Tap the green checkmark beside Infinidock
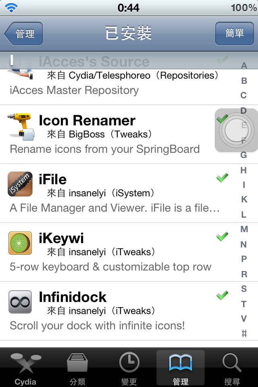258x387 pixels. click(x=222, y=295)
